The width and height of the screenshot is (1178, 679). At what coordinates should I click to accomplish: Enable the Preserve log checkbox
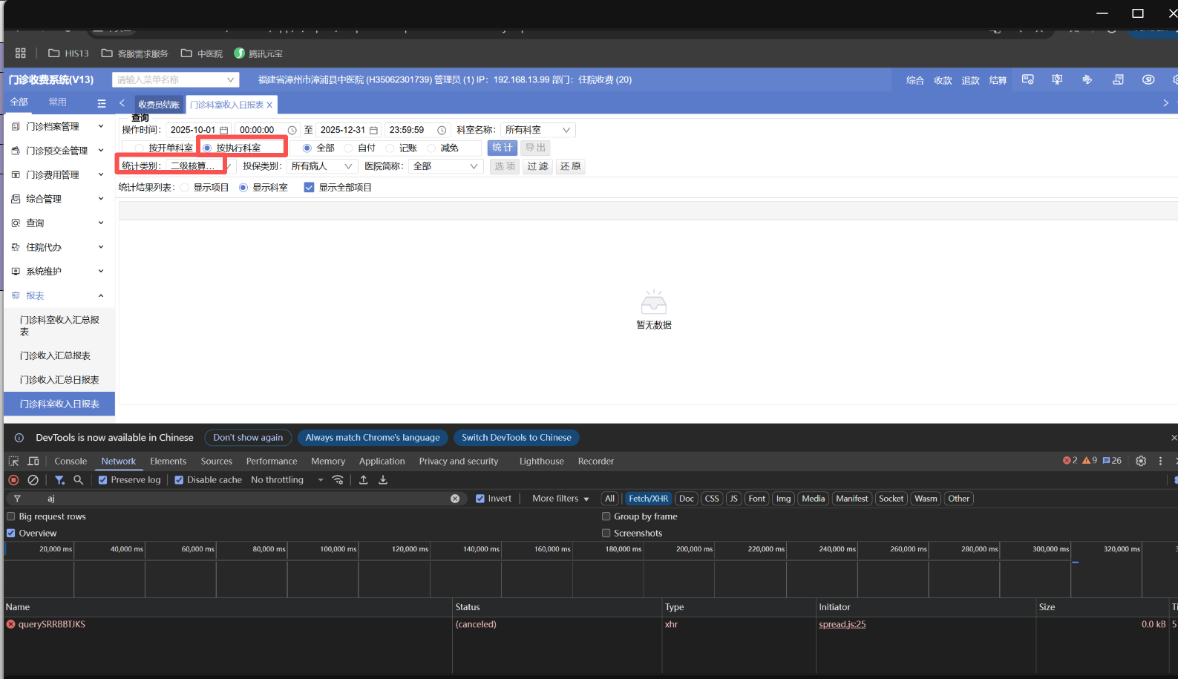(103, 480)
